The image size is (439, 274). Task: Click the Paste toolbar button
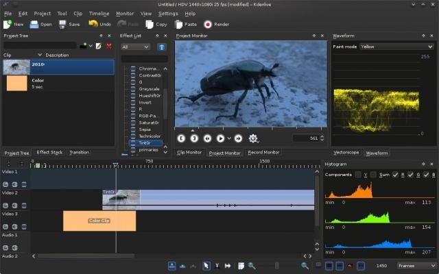click(x=185, y=25)
